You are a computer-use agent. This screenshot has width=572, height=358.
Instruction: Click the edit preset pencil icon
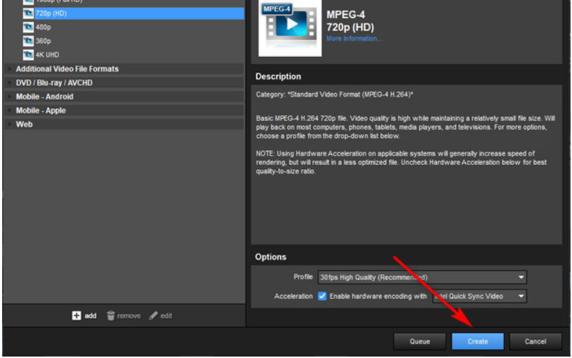(x=154, y=316)
